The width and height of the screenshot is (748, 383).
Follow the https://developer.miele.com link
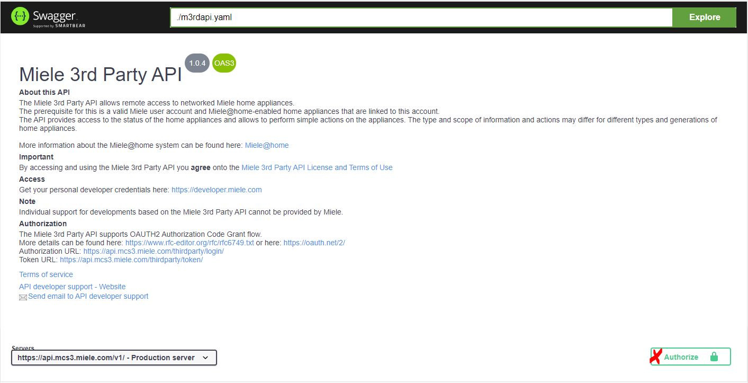click(217, 190)
